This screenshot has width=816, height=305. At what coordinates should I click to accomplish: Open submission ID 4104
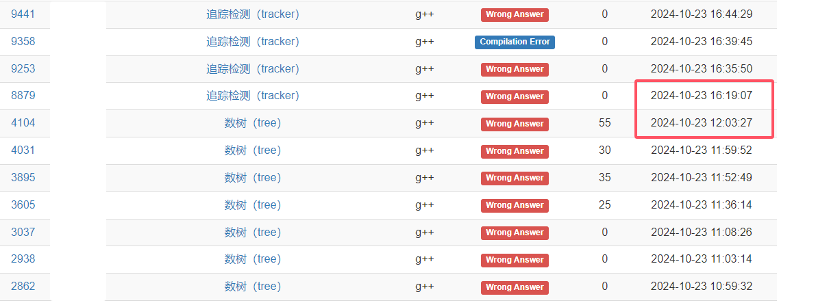pyautogui.click(x=23, y=123)
